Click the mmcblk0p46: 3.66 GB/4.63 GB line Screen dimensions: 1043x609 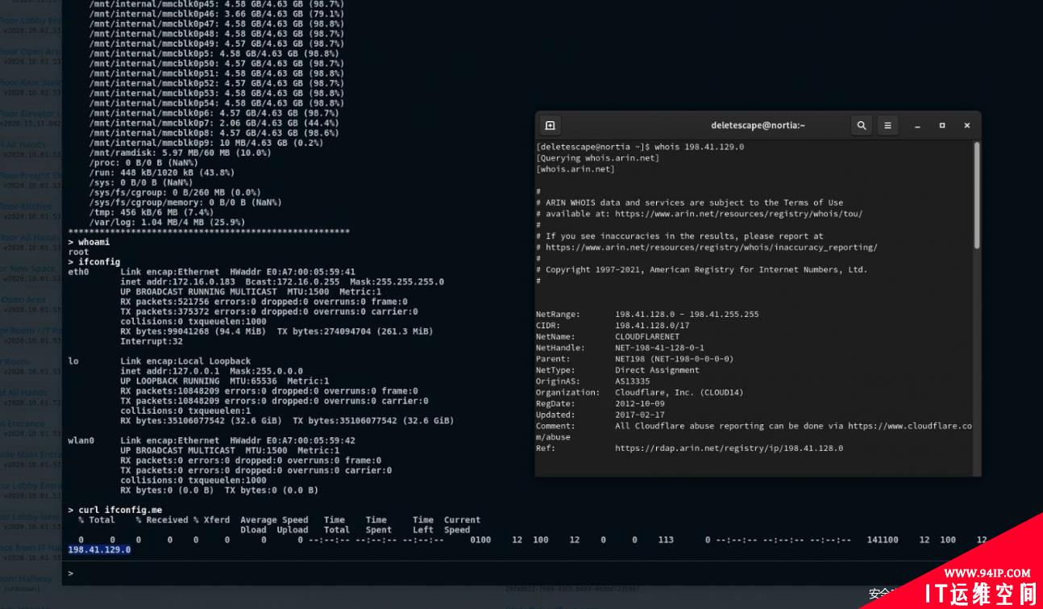click(x=217, y=14)
